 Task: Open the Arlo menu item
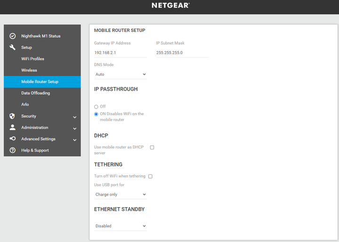click(x=25, y=104)
